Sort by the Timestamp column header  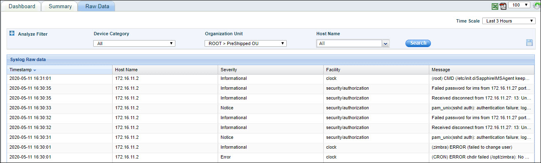[60, 70]
